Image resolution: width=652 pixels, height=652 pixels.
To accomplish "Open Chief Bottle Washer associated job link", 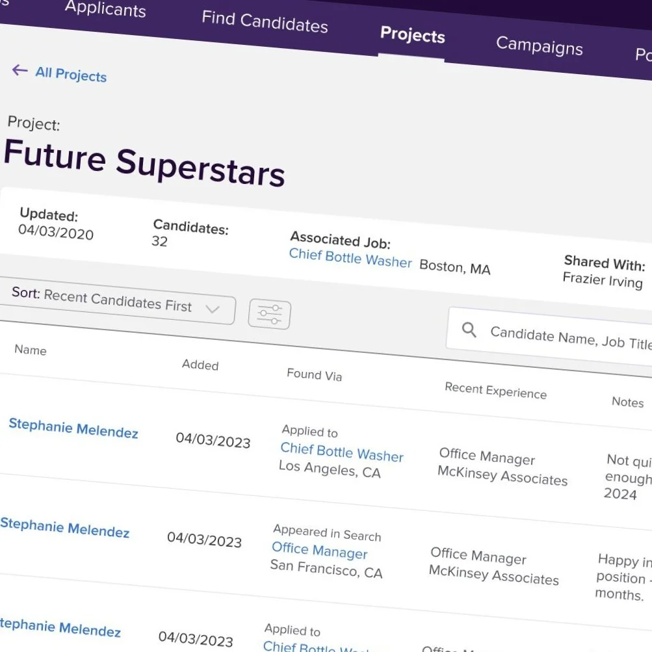I will pos(350,258).
